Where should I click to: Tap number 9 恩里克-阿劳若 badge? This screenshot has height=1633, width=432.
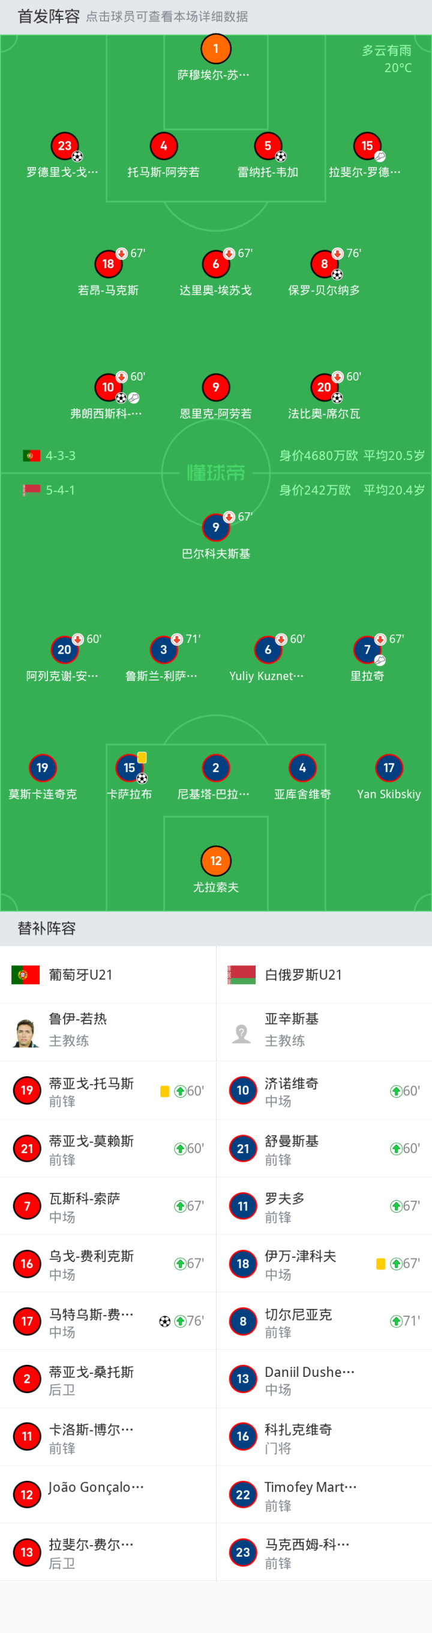[215, 387]
